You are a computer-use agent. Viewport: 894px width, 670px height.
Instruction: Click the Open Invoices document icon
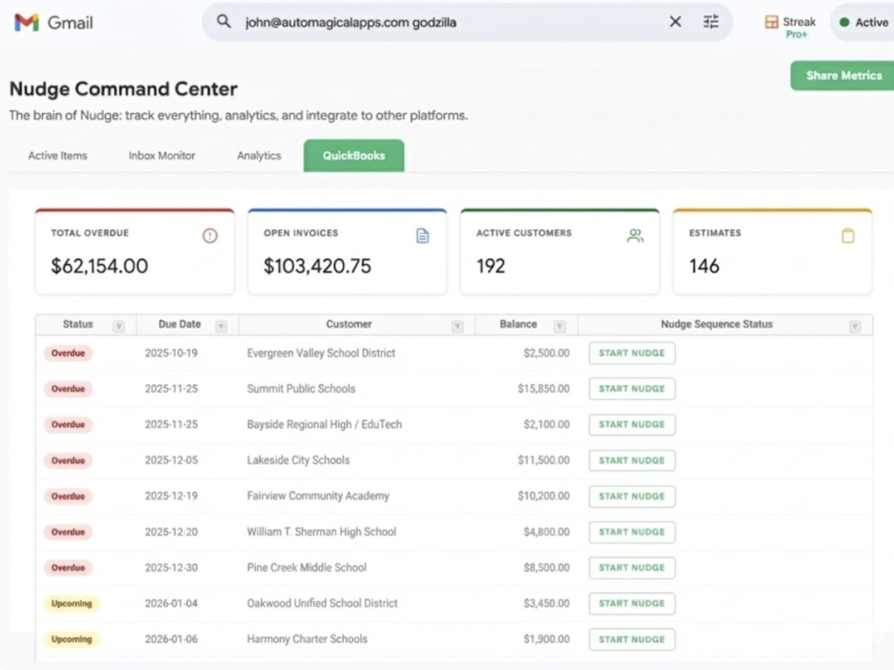tap(423, 235)
